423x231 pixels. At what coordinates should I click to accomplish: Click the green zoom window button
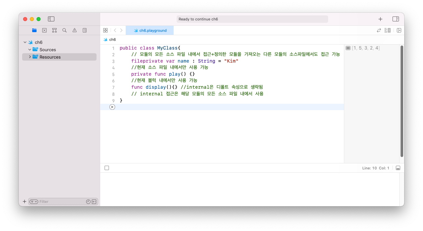pos(39,19)
